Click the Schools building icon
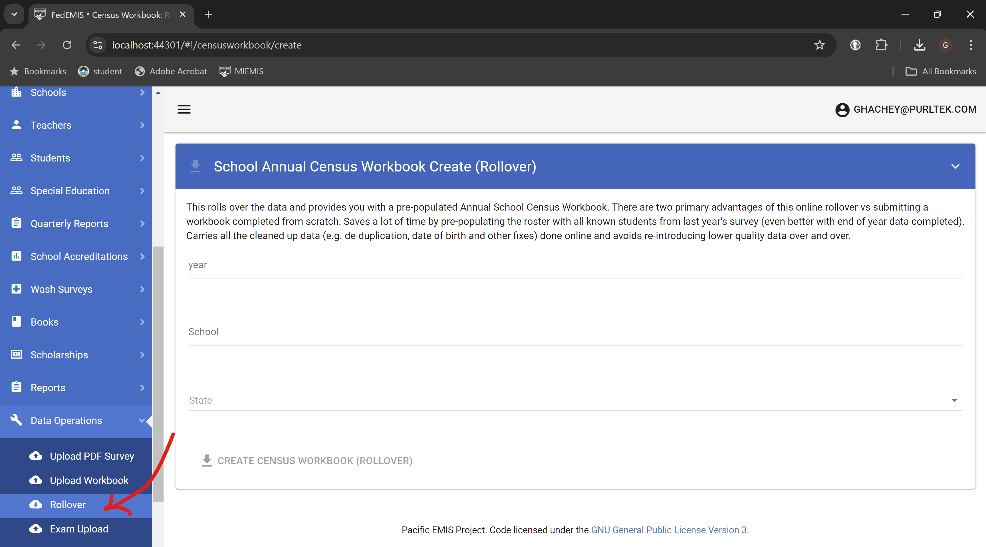This screenshot has width=986, height=547. (x=16, y=92)
